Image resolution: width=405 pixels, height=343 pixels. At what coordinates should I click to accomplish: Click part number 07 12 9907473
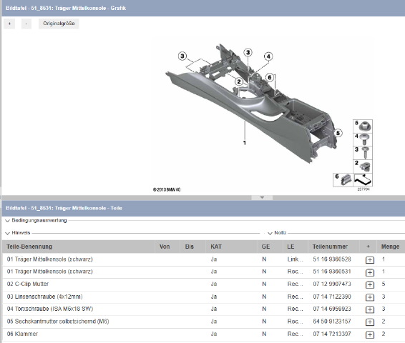pyautogui.click(x=332, y=284)
